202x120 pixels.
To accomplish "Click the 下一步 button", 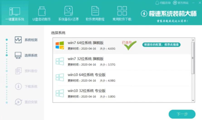I will pyautogui.click(x=182, y=114).
